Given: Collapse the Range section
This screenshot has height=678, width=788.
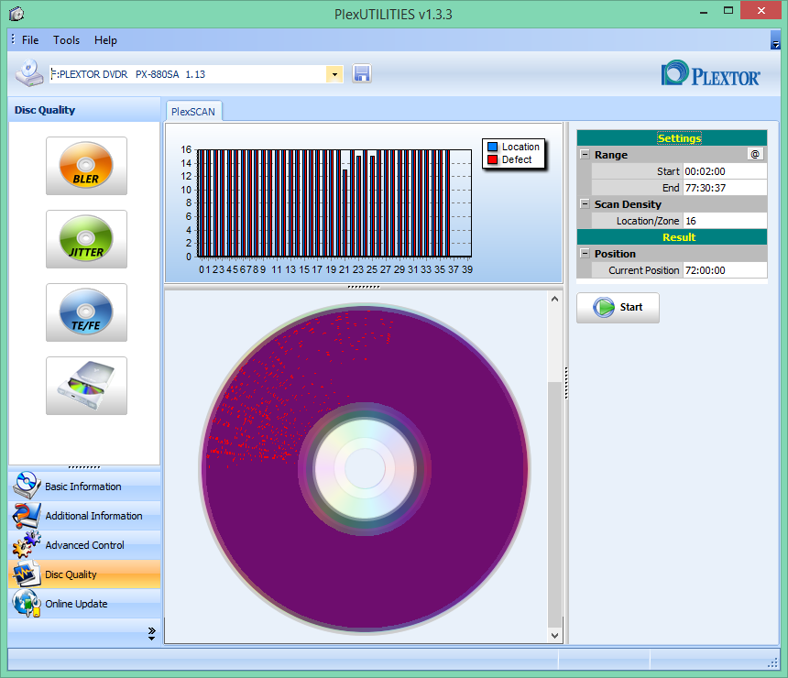Looking at the screenshot, I should point(585,154).
